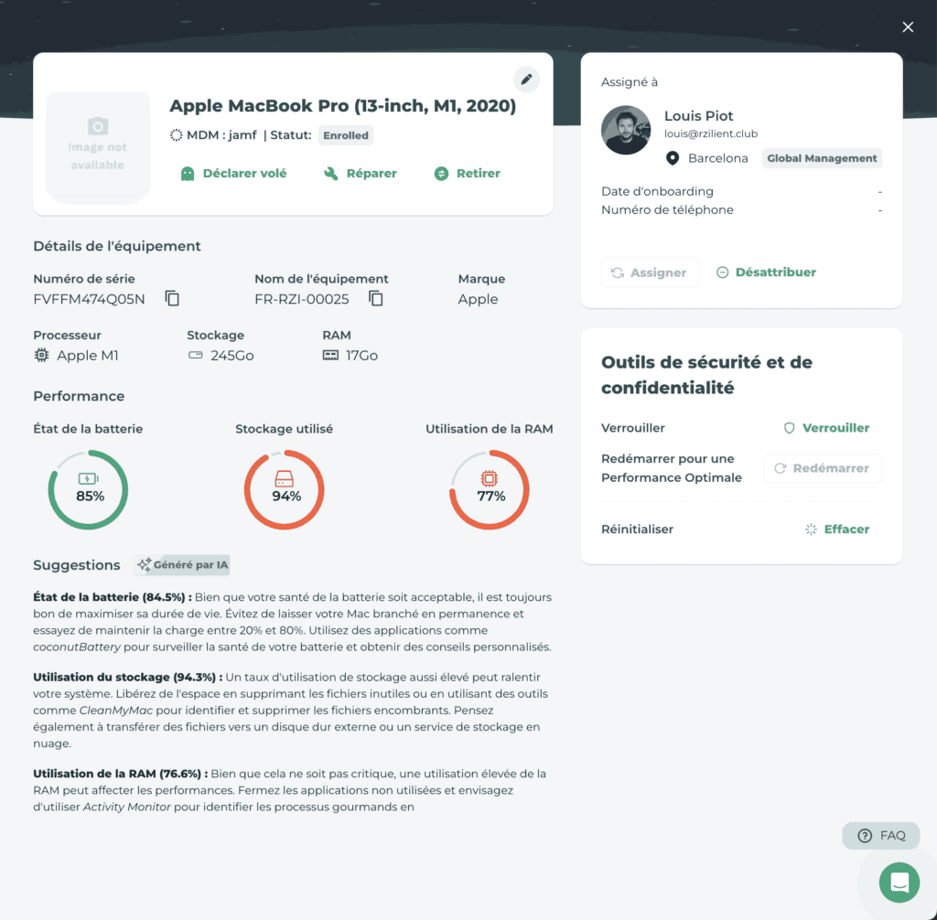Copy the equipment name FR-RZI-00025
Viewport: 937px width, 920px height.
click(x=375, y=298)
